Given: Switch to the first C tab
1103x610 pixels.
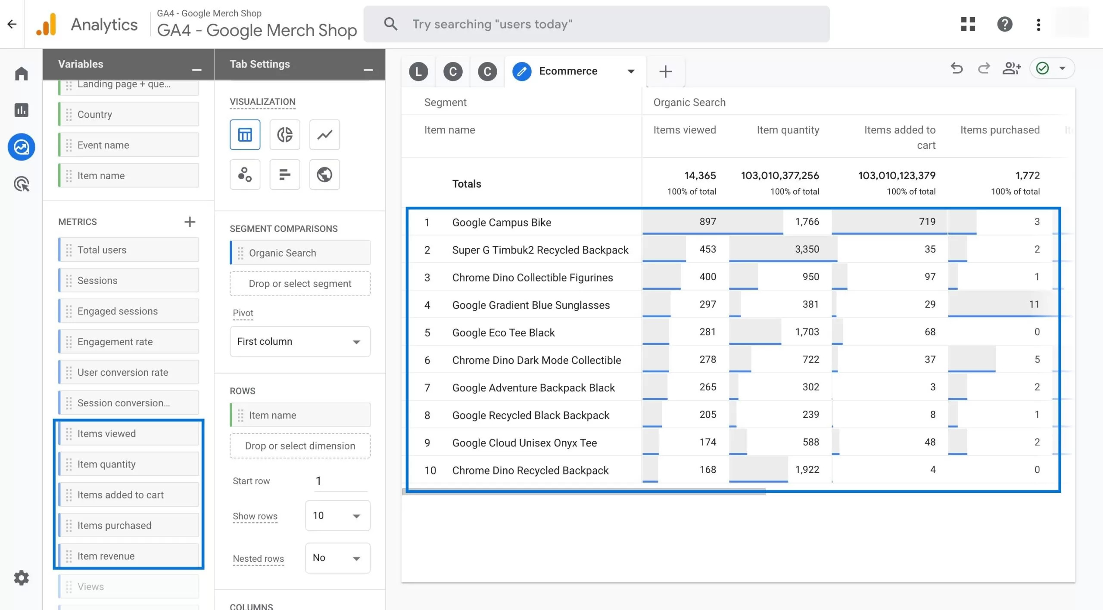Looking at the screenshot, I should (x=453, y=71).
